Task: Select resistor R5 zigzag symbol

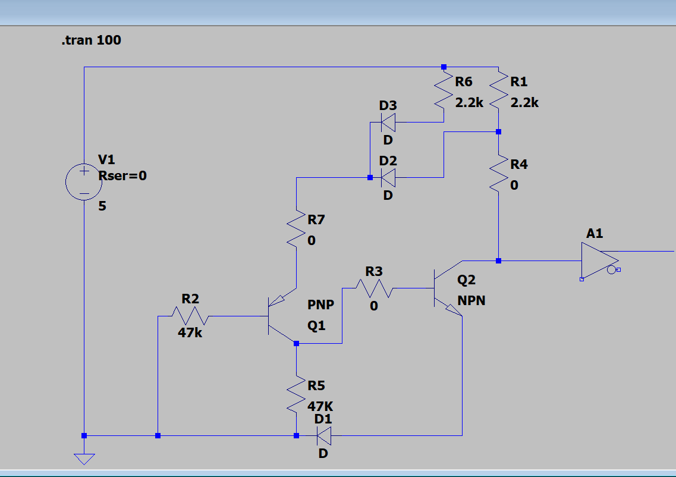Action: (296, 394)
